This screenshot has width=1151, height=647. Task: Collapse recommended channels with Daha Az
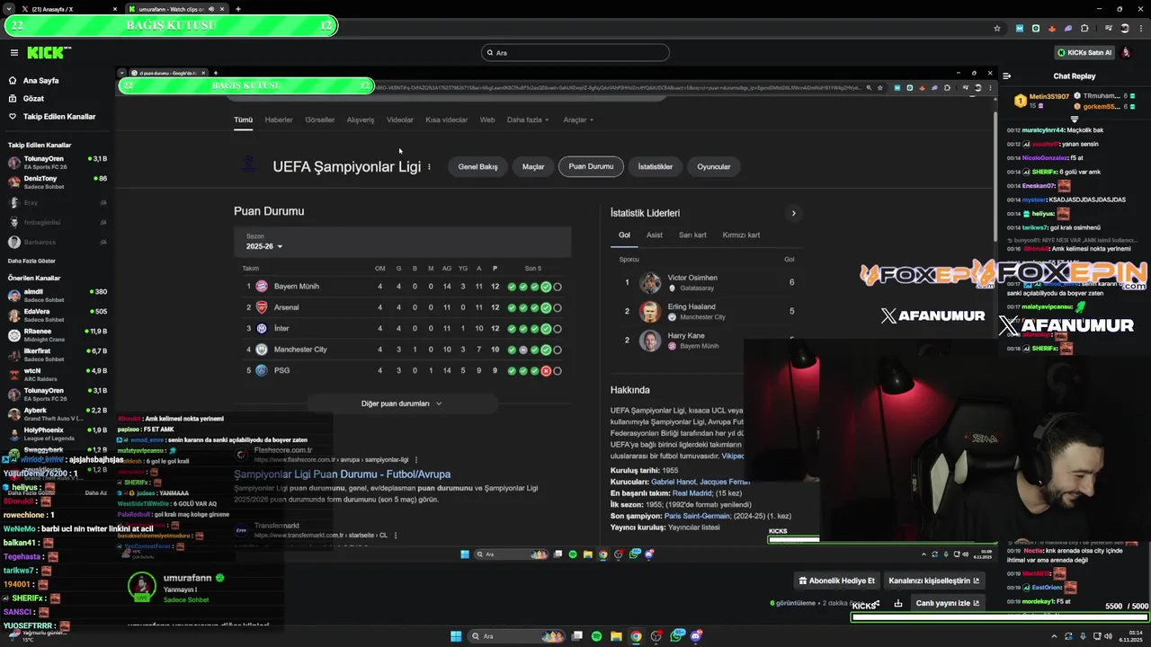coord(95,492)
